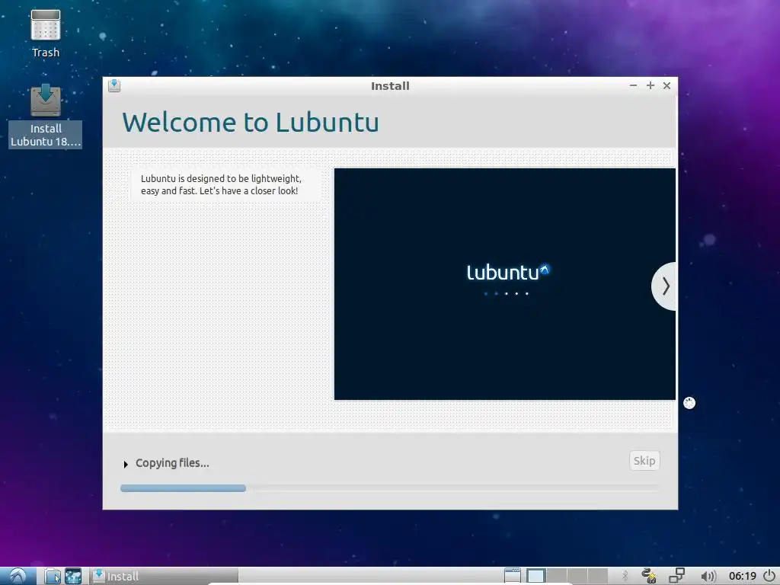Open the power/logout button in the panel
The image size is (780, 585).
tap(769, 576)
